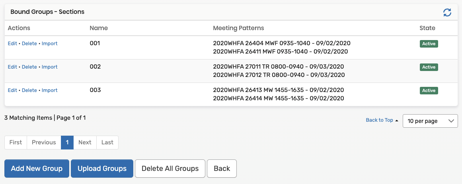Go to the Next page

point(85,142)
